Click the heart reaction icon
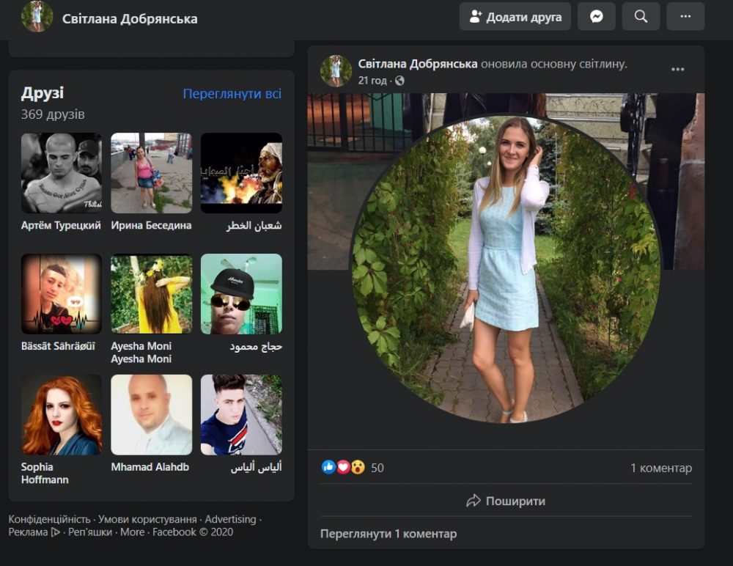 [x=343, y=467]
